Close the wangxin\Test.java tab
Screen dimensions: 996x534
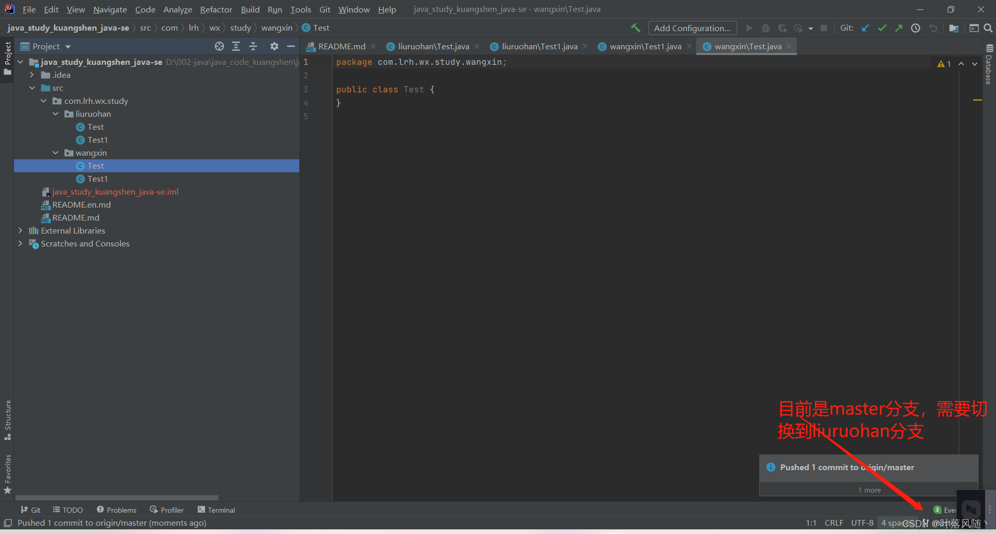point(789,46)
